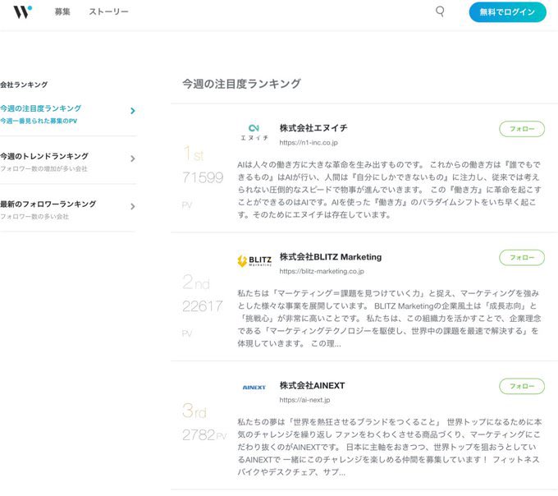Visit https://ai-next.jp link
The height and width of the screenshot is (496, 558).
pos(304,400)
